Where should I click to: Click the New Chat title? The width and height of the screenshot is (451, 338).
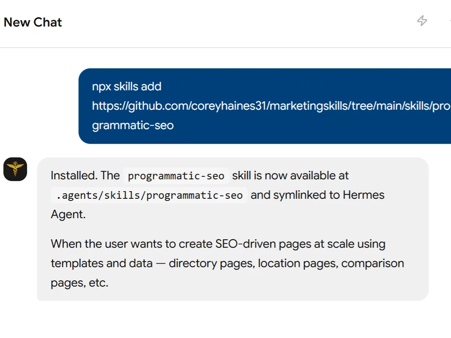(33, 22)
